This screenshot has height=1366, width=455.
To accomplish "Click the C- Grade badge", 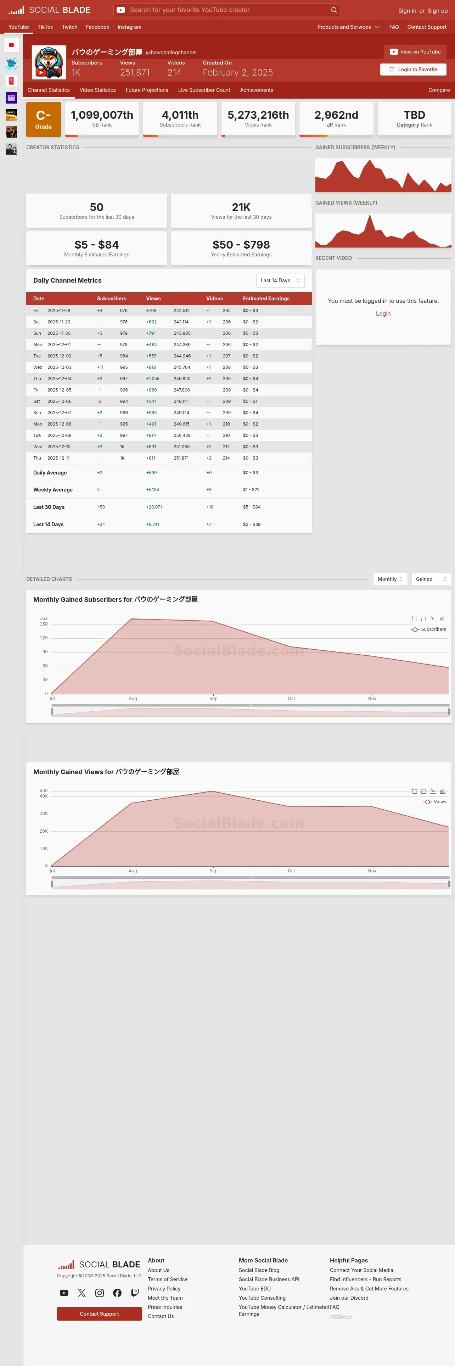I will pos(44,119).
